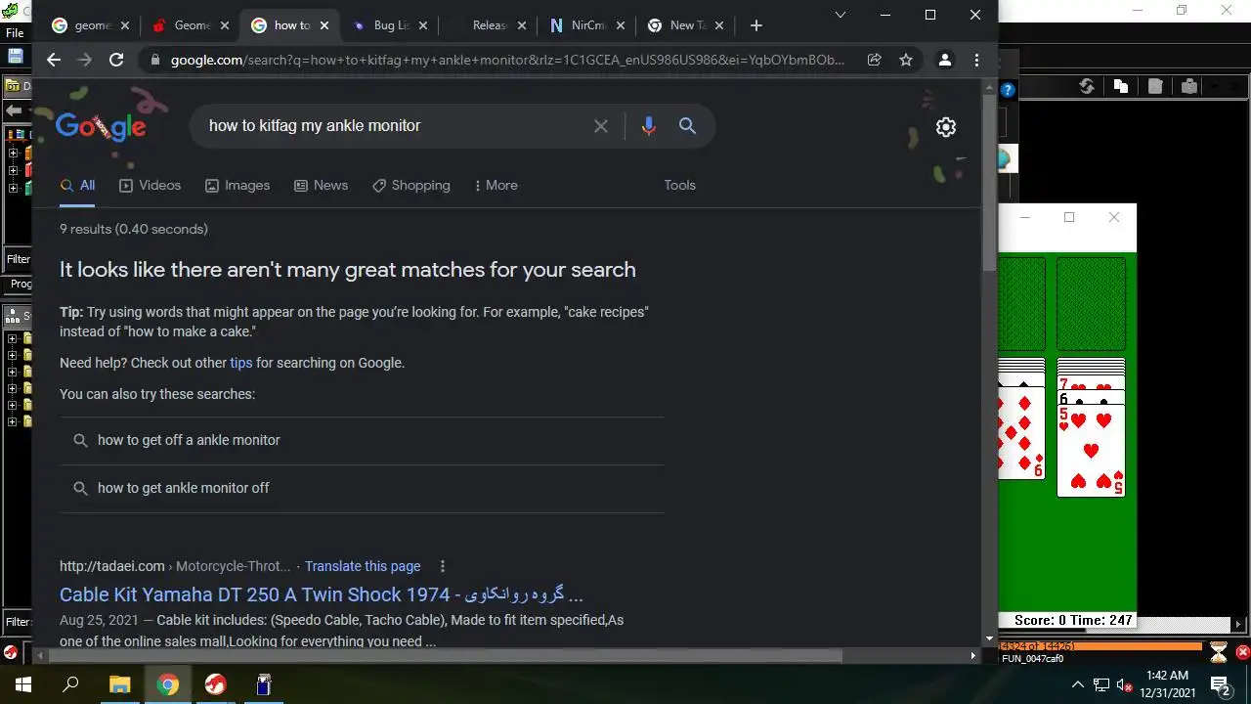Go back to the previous page in Chrome
Viewport: 1251px width, 704px height.
(x=54, y=60)
